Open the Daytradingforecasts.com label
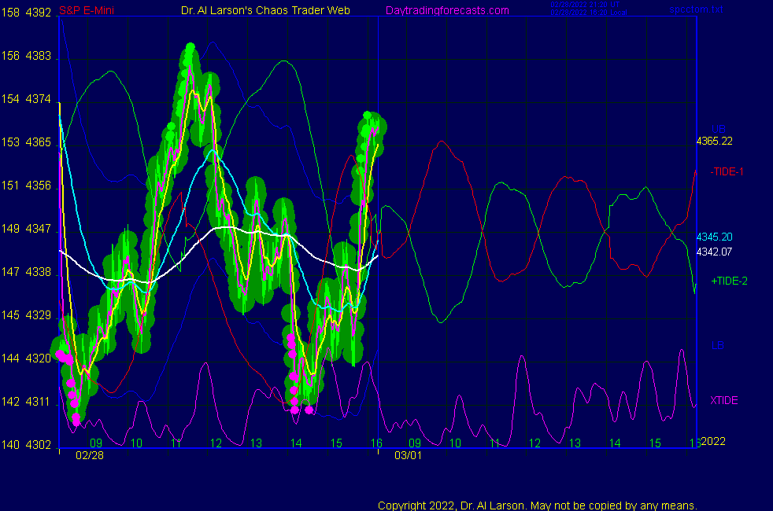Screen dimensions: 773x511 447,11
